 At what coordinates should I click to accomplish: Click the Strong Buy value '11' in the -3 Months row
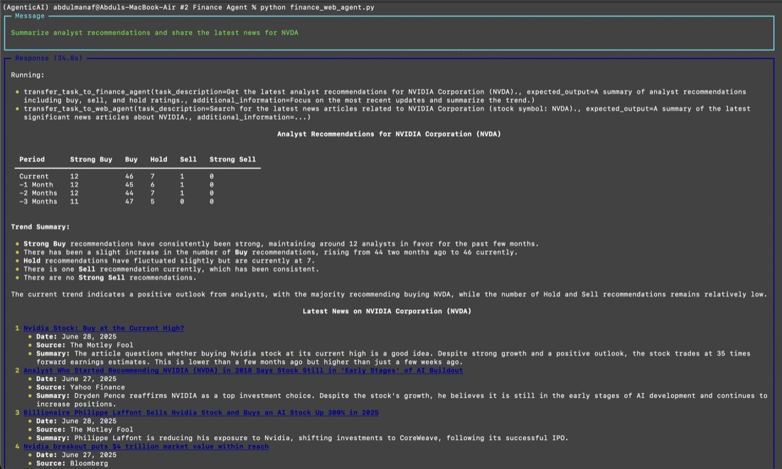(75, 202)
